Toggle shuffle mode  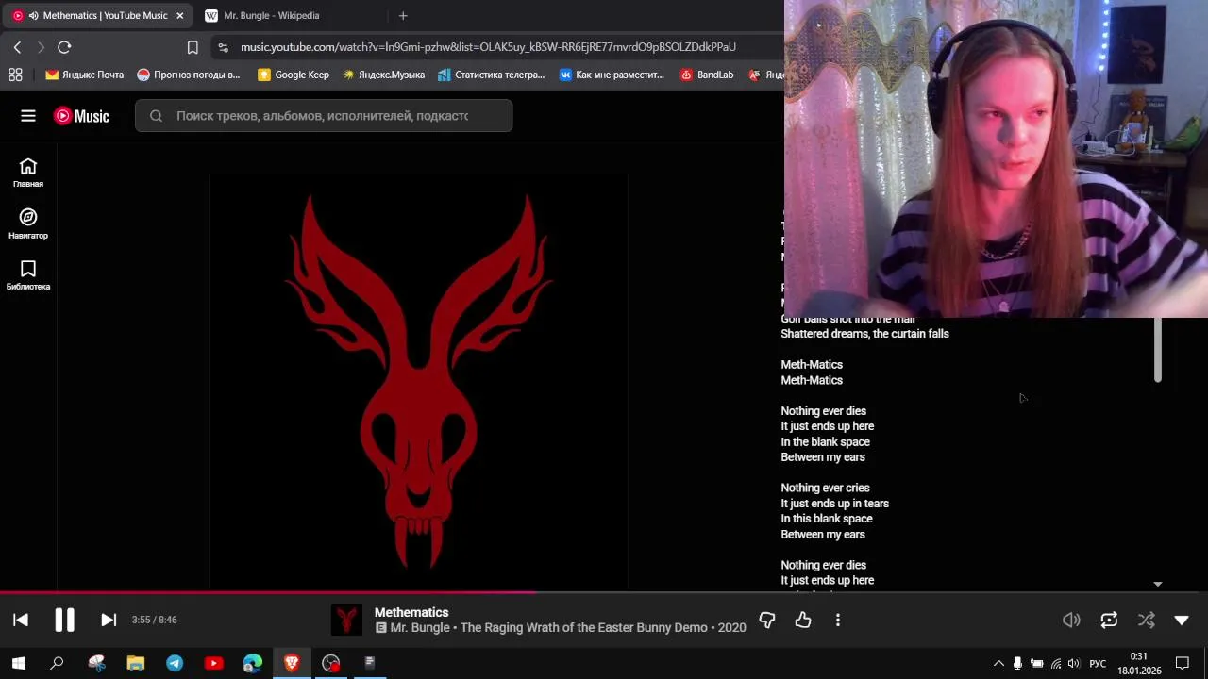[1146, 620]
